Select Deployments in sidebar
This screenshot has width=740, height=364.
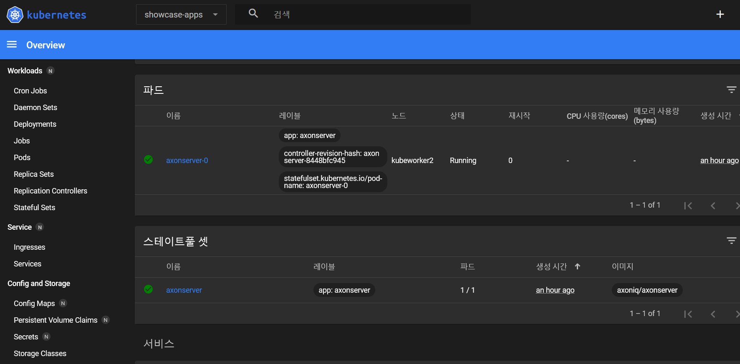(35, 124)
